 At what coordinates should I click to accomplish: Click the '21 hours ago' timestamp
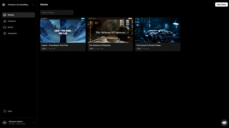(99, 49)
